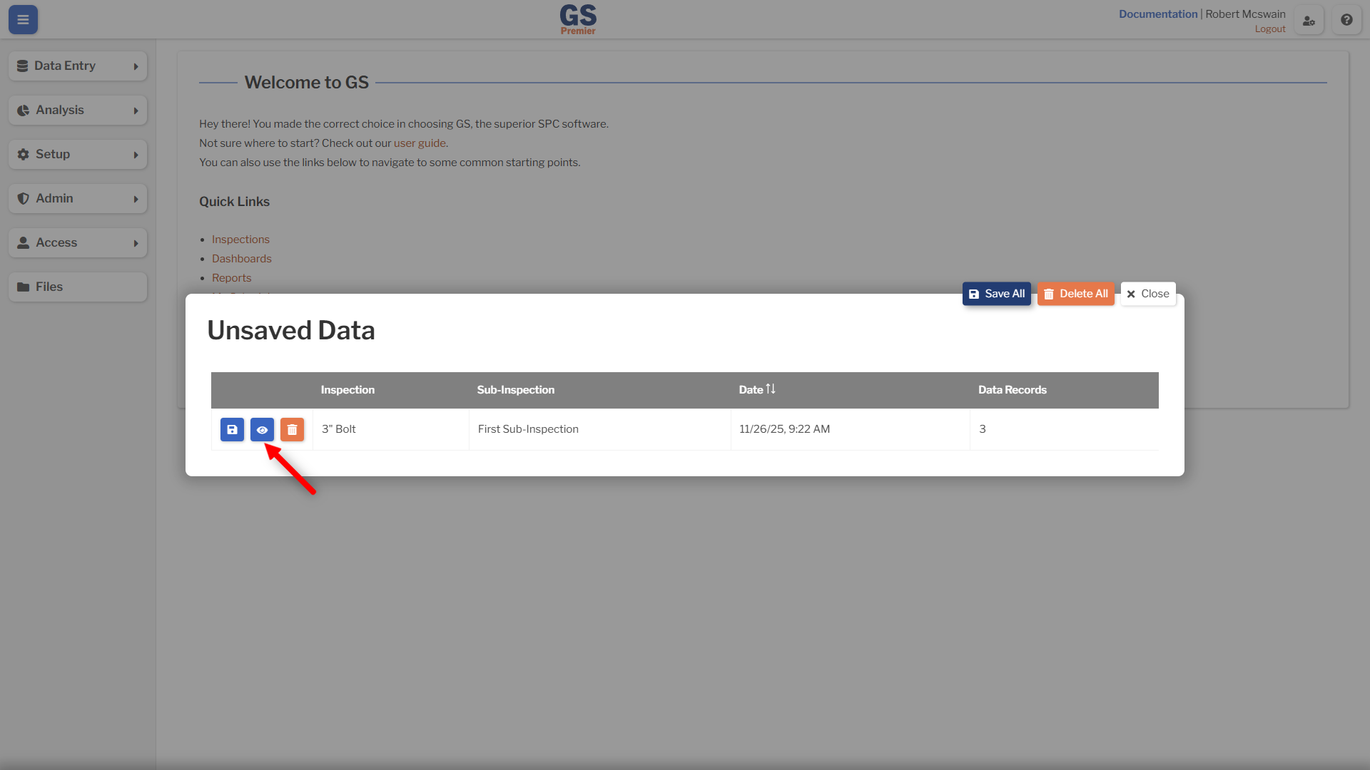Delete the 3" Bolt unsaved record
Viewport: 1370px width, 770px height.
click(x=292, y=429)
